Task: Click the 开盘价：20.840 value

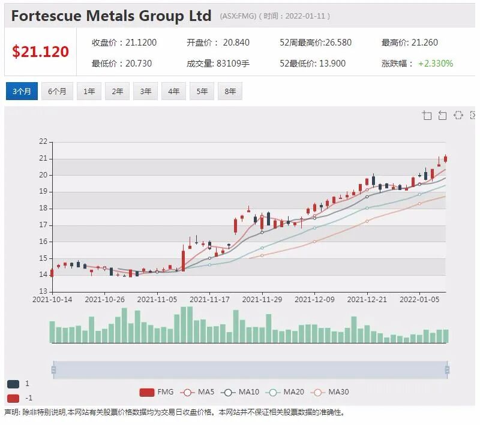Action: [218, 43]
